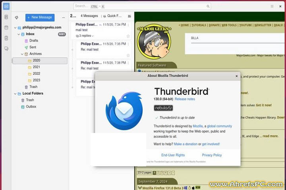The height and width of the screenshot is (190, 286).
Task: Click the Make a donation link
Action: click(x=186, y=144)
